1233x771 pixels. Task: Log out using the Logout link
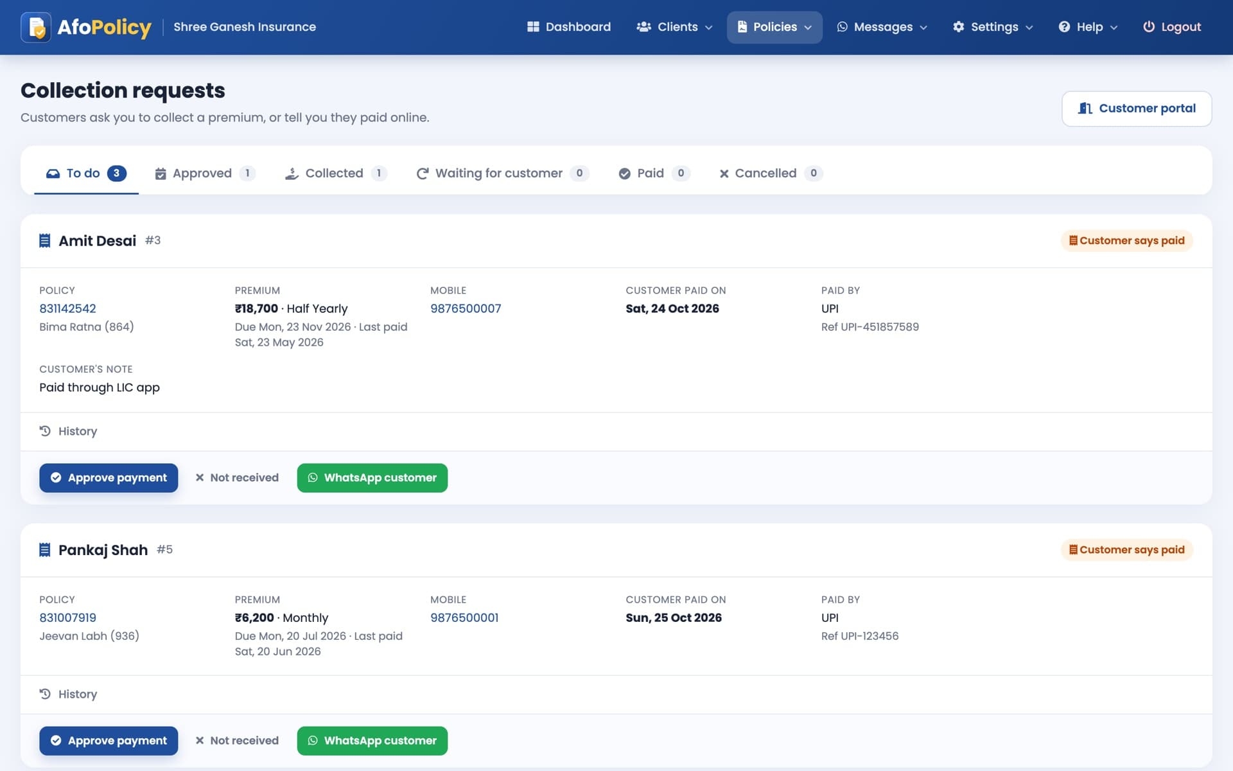(x=1172, y=27)
